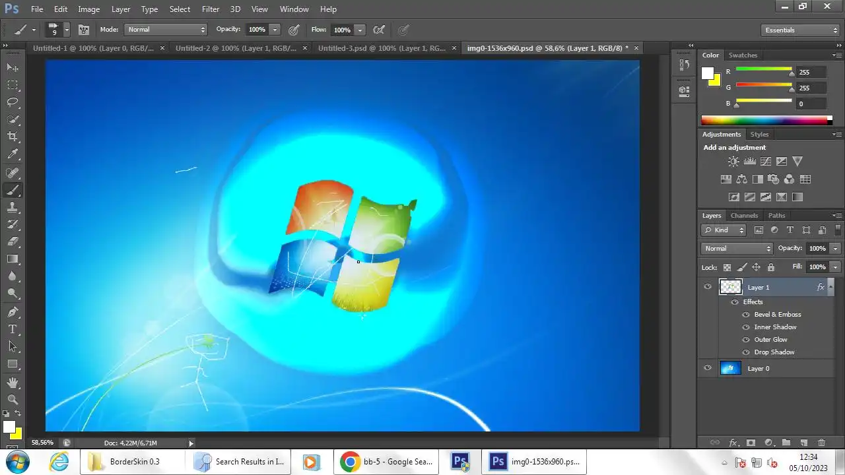Select the Quick Selection tool
845x475 pixels.
point(13,119)
